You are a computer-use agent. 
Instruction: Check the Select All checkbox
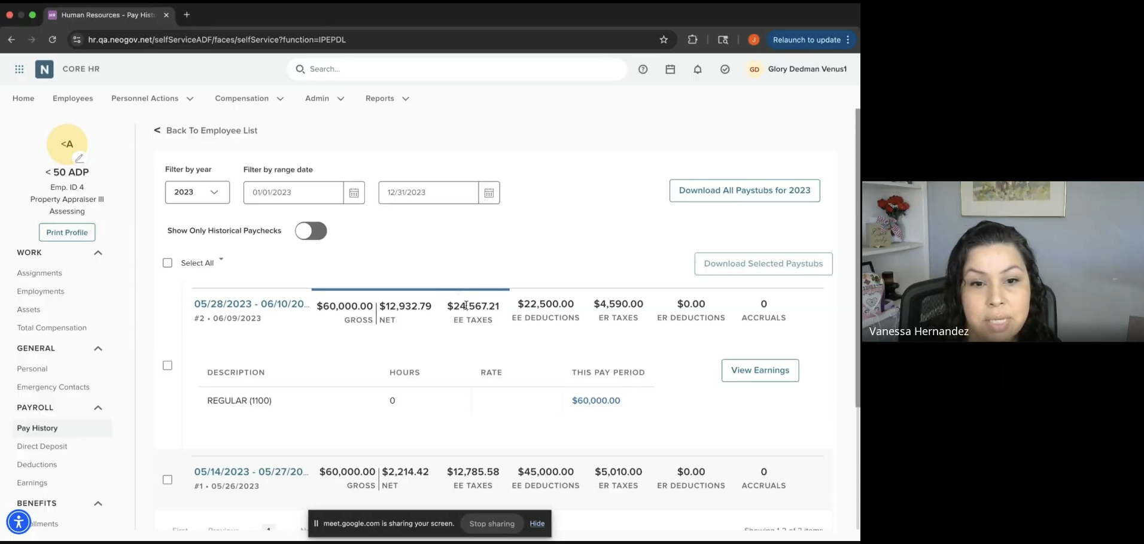pyautogui.click(x=168, y=263)
